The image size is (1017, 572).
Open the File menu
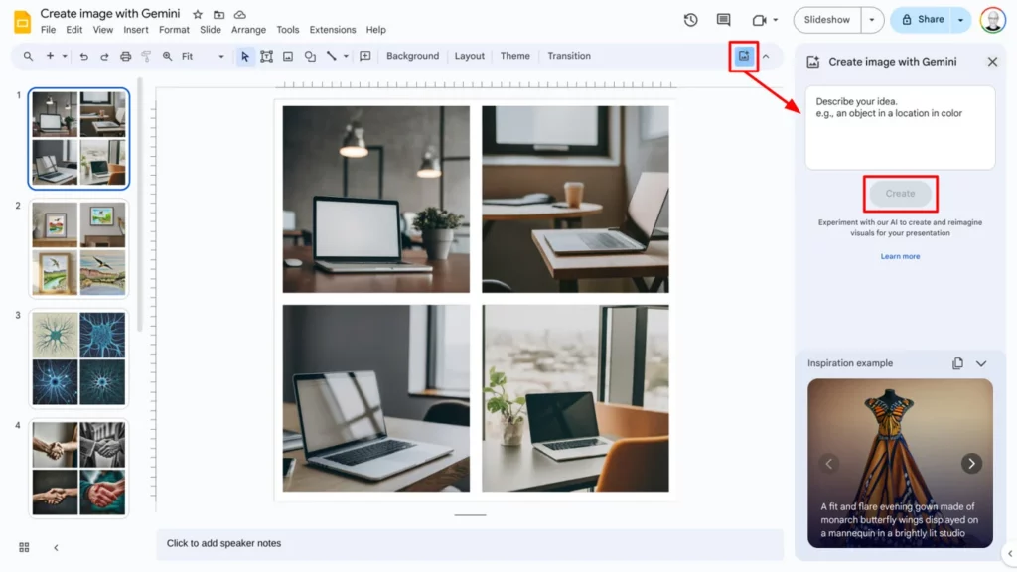click(48, 30)
